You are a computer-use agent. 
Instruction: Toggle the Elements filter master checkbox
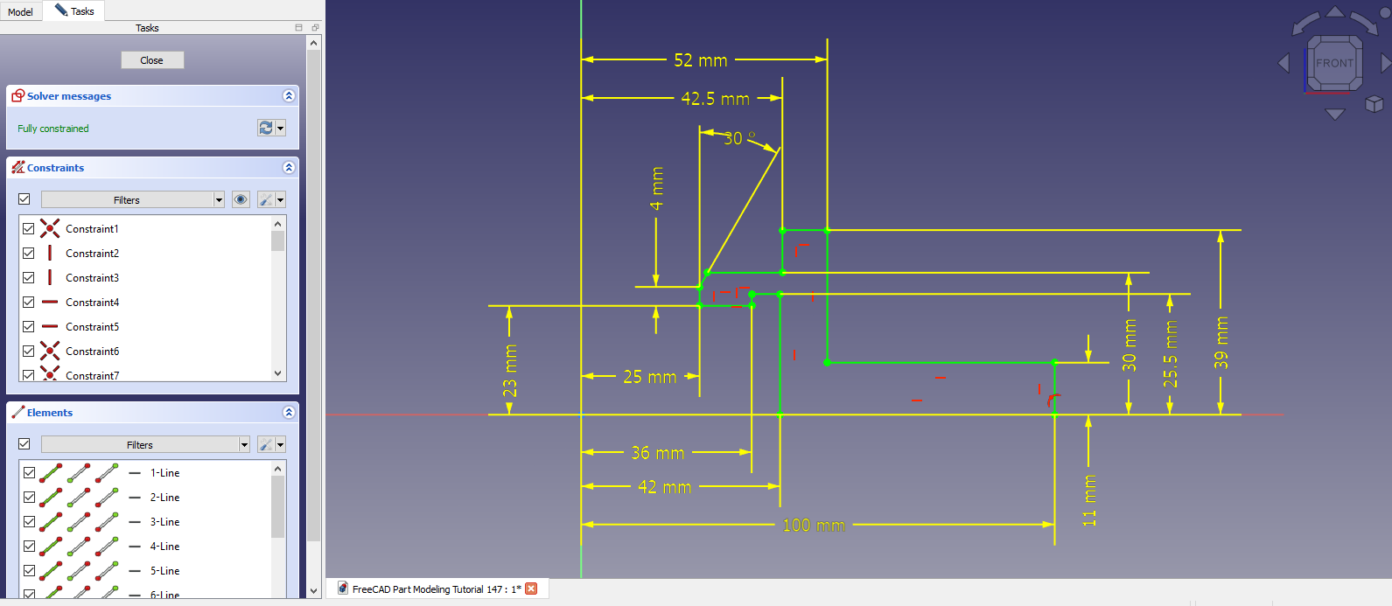coord(24,444)
